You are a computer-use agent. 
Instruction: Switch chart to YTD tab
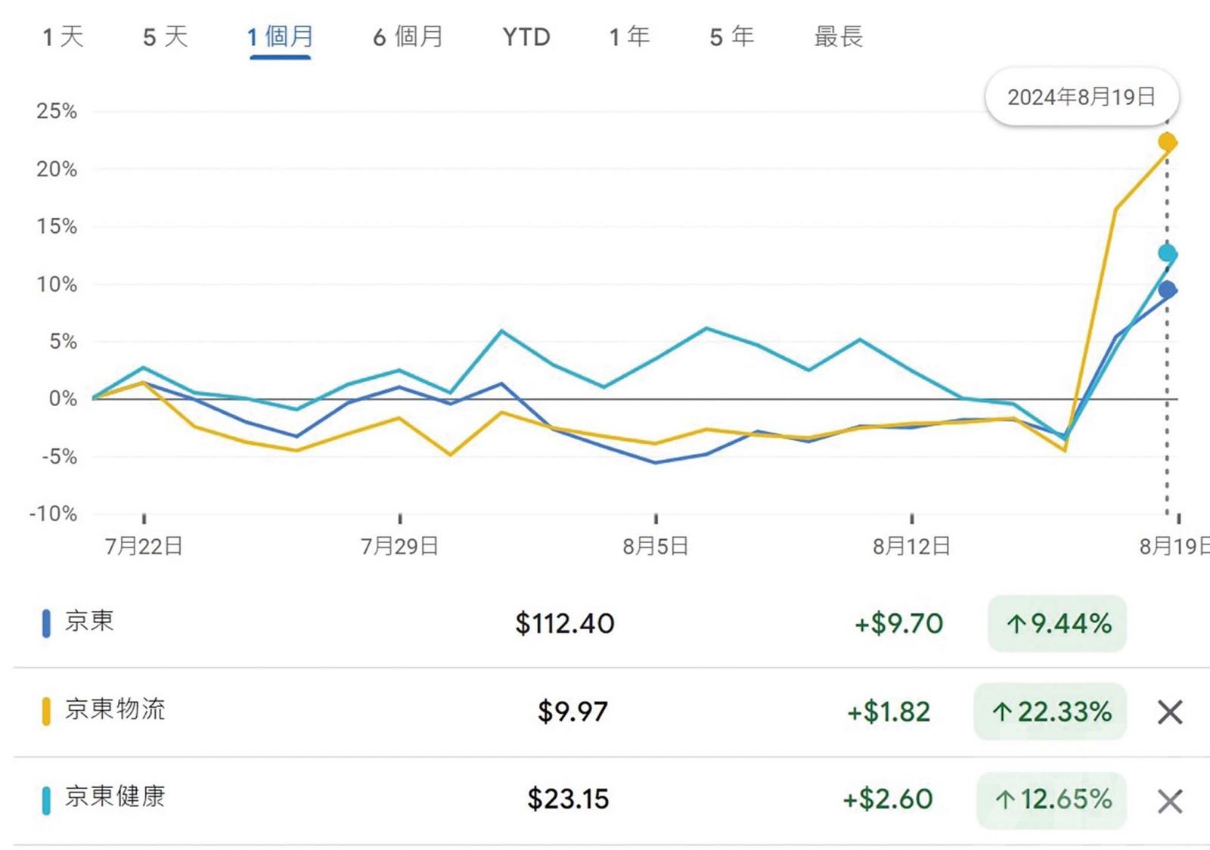[526, 36]
